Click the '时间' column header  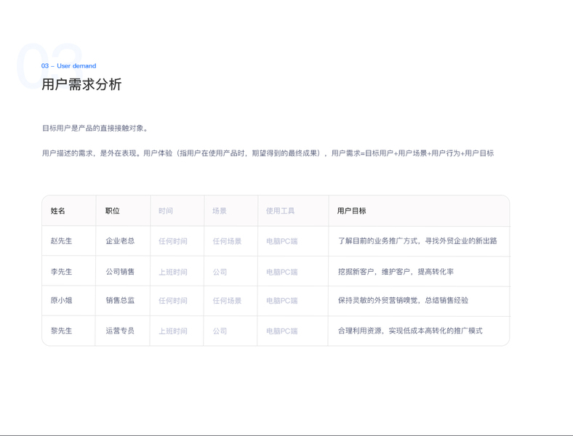click(166, 211)
